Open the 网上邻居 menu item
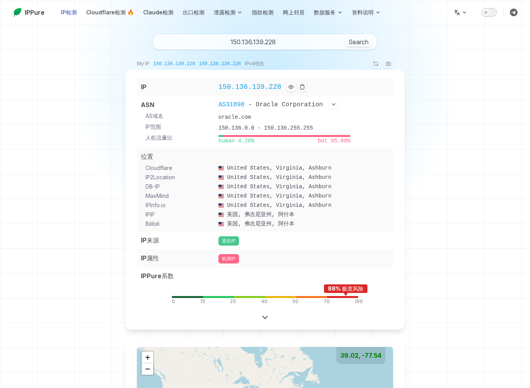 (294, 12)
